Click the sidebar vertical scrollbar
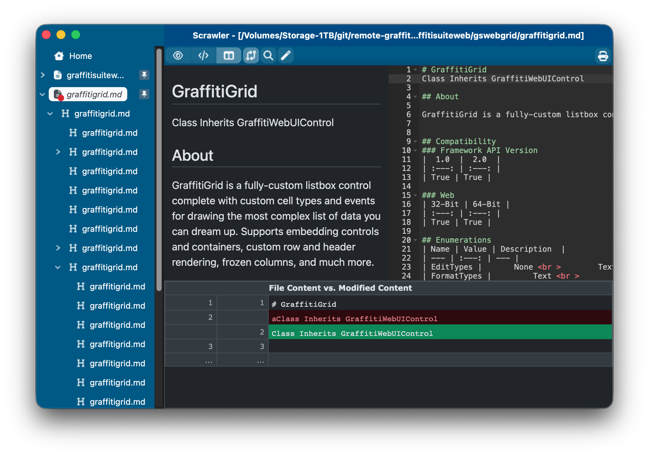This screenshot has width=649, height=456. coord(159,170)
